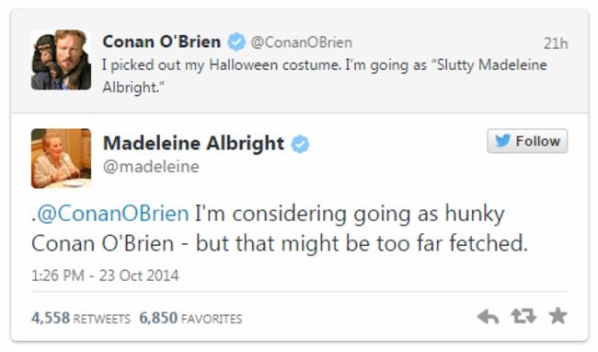Image resolution: width=598 pixels, height=352 pixels.
Task: Follow Madeleine Albright
Action: click(x=527, y=141)
